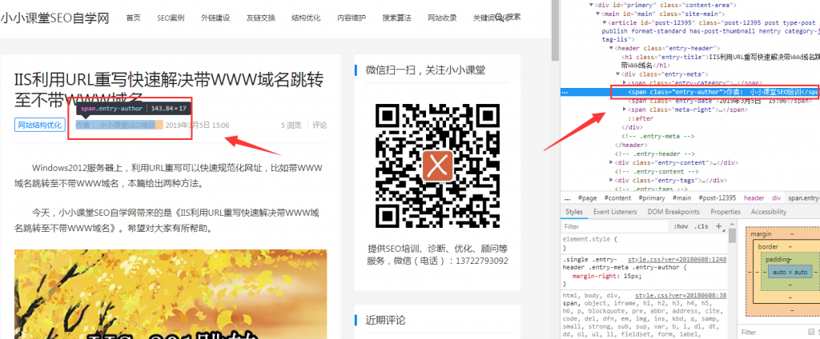Select #primary in the breadcrumb bar
820x339 pixels.
click(652, 198)
